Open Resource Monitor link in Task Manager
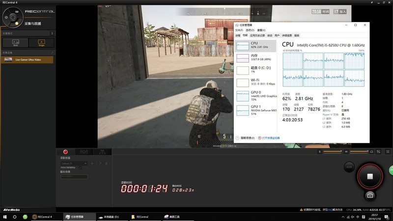Image resolution: width=393 pixels, height=221 pixels. [x=271, y=138]
